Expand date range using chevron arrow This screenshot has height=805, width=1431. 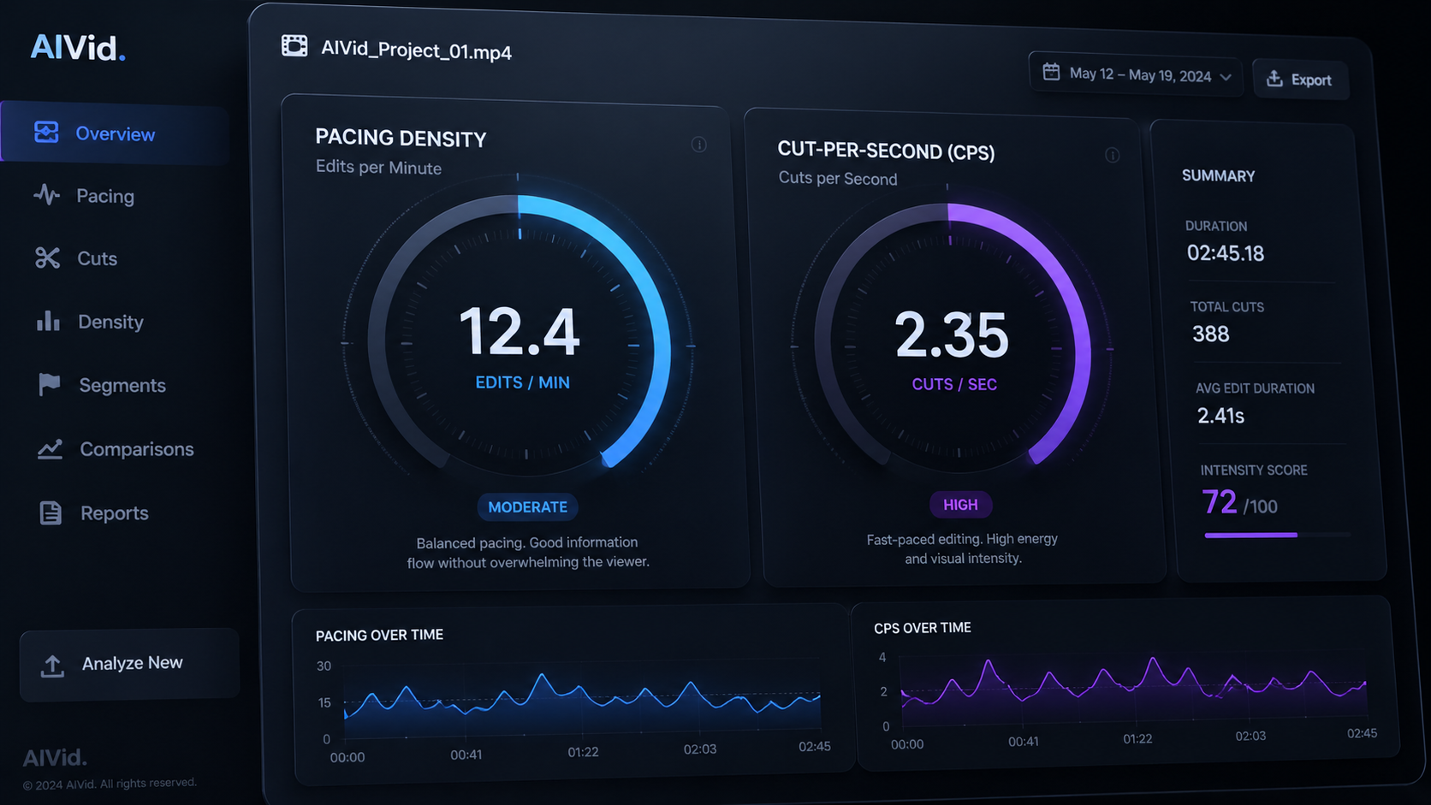[1226, 77]
